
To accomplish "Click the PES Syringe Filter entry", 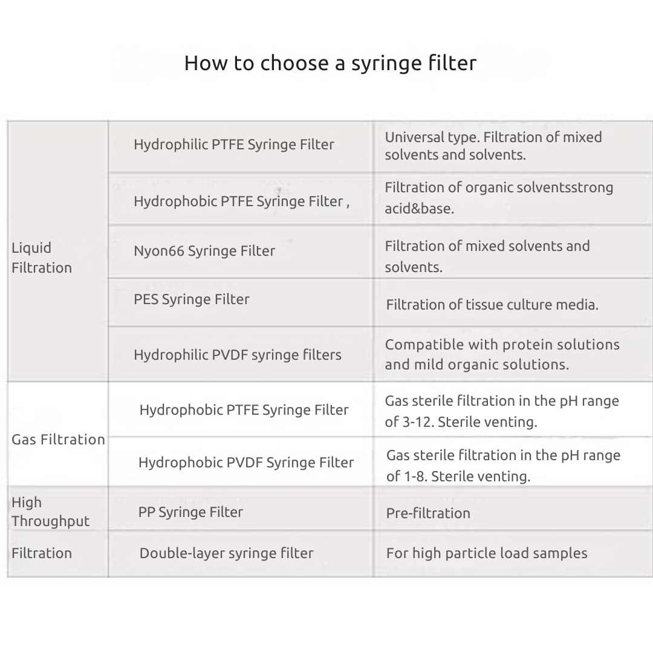I will point(191,299).
